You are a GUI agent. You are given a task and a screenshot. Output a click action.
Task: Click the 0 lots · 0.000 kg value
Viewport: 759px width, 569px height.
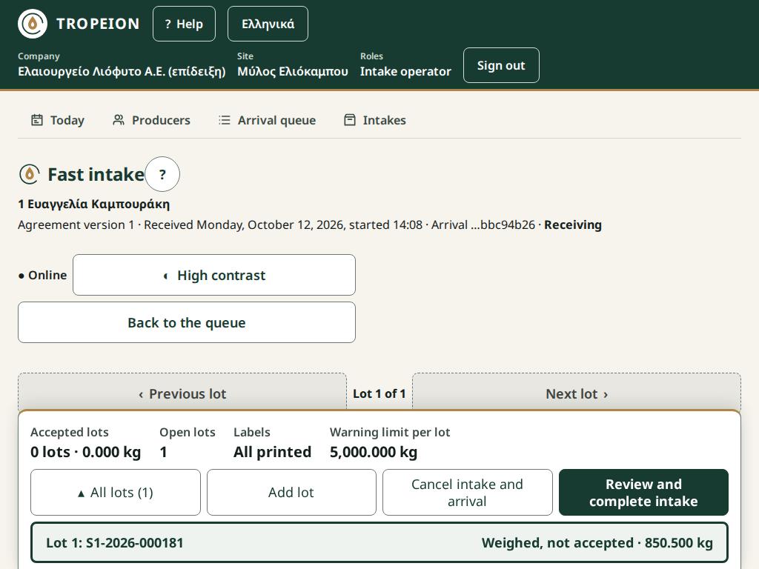86,452
